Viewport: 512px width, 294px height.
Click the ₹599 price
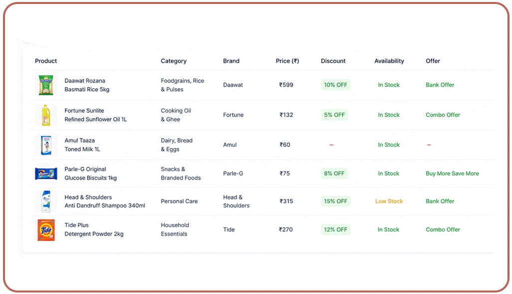pyautogui.click(x=286, y=85)
